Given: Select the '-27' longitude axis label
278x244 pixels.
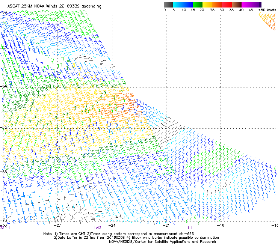Looking at the screenshot, I should 57,225.
